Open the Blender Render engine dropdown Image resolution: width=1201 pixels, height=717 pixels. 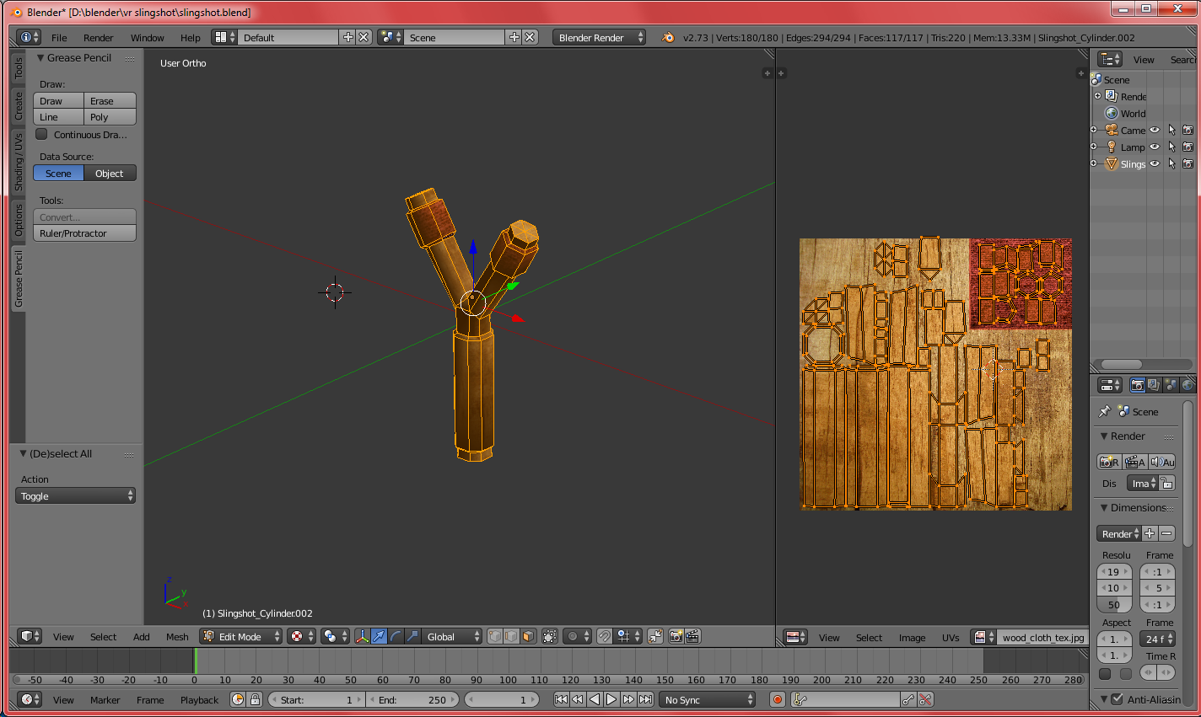click(600, 37)
